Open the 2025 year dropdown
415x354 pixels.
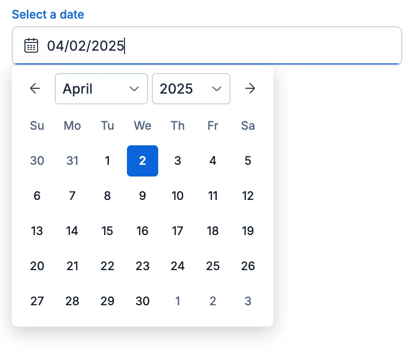click(191, 89)
